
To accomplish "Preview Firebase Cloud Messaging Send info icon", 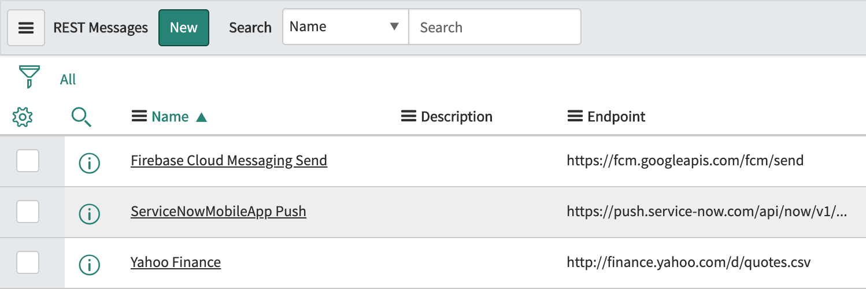I will click(89, 164).
